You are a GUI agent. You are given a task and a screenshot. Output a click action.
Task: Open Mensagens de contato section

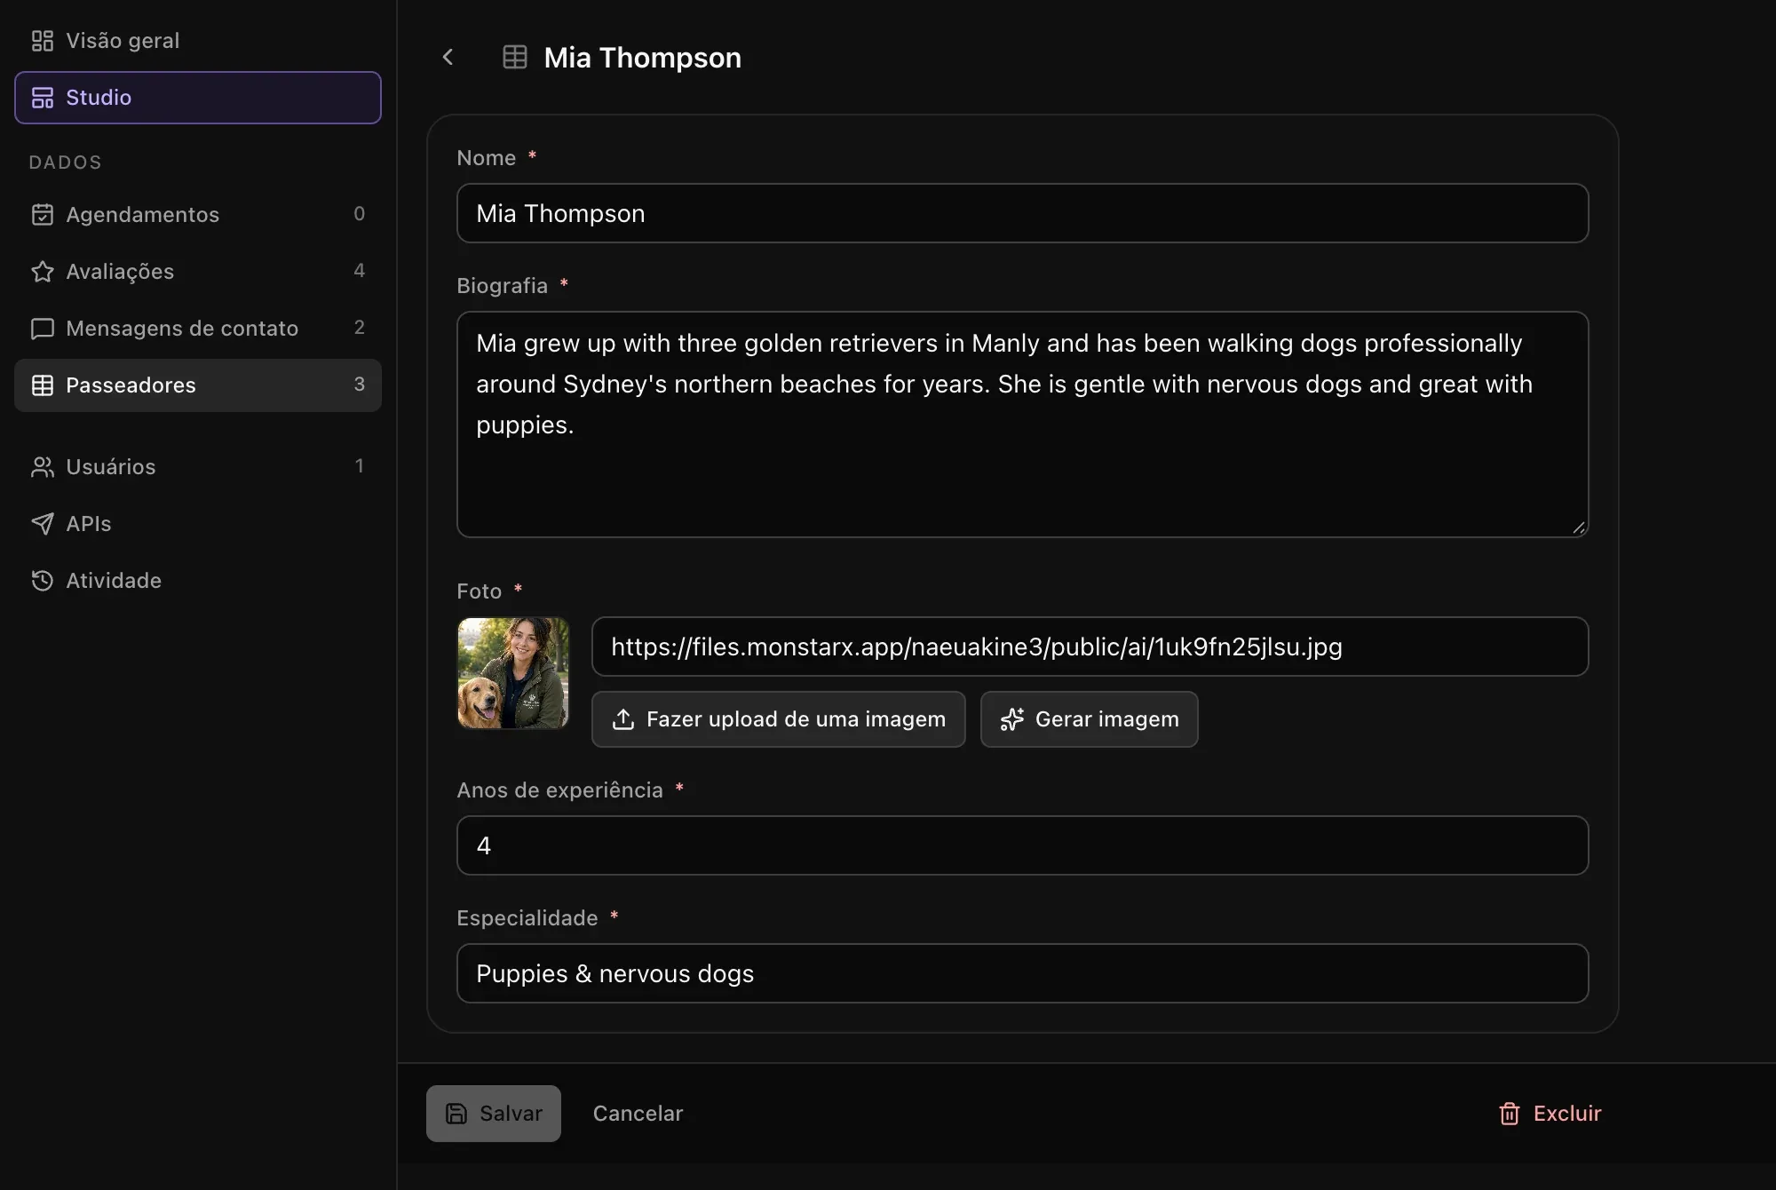(198, 329)
